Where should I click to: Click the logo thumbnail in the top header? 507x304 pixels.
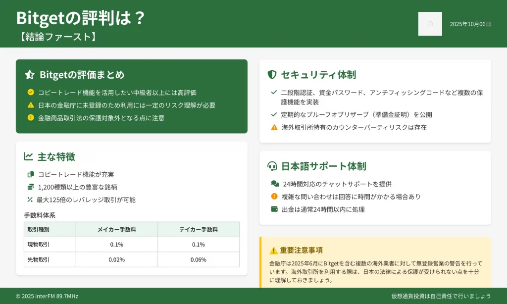pos(430,24)
